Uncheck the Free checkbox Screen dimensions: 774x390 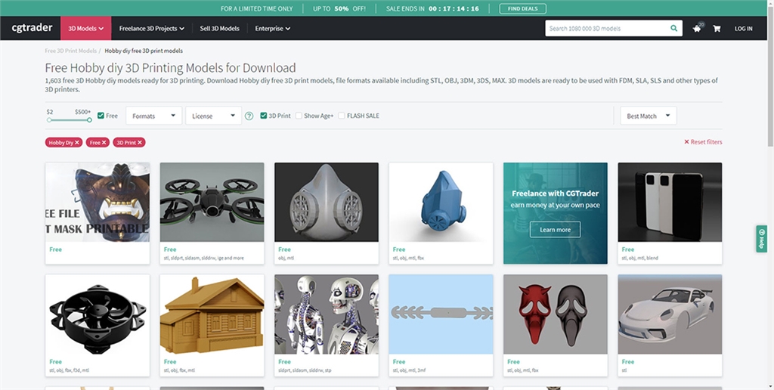click(101, 116)
